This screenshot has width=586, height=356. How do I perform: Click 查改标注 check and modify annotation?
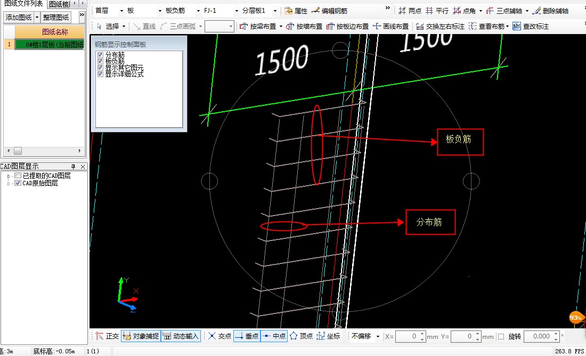coord(531,26)
